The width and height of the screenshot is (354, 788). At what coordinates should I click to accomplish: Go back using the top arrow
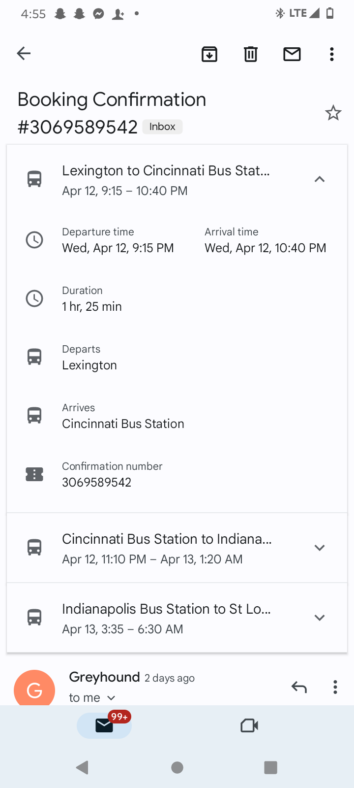click(24, 53)
